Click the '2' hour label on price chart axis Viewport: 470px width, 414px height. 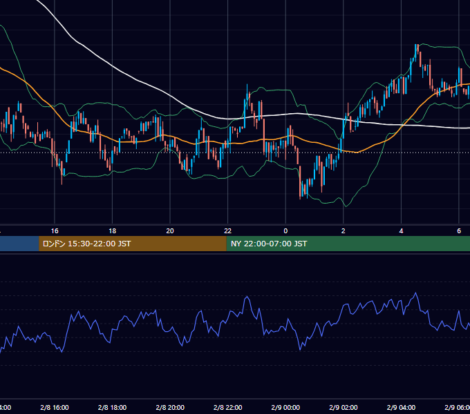pos(344,231)
